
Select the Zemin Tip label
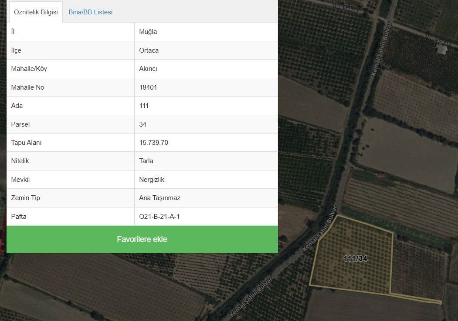pos(25,198)
